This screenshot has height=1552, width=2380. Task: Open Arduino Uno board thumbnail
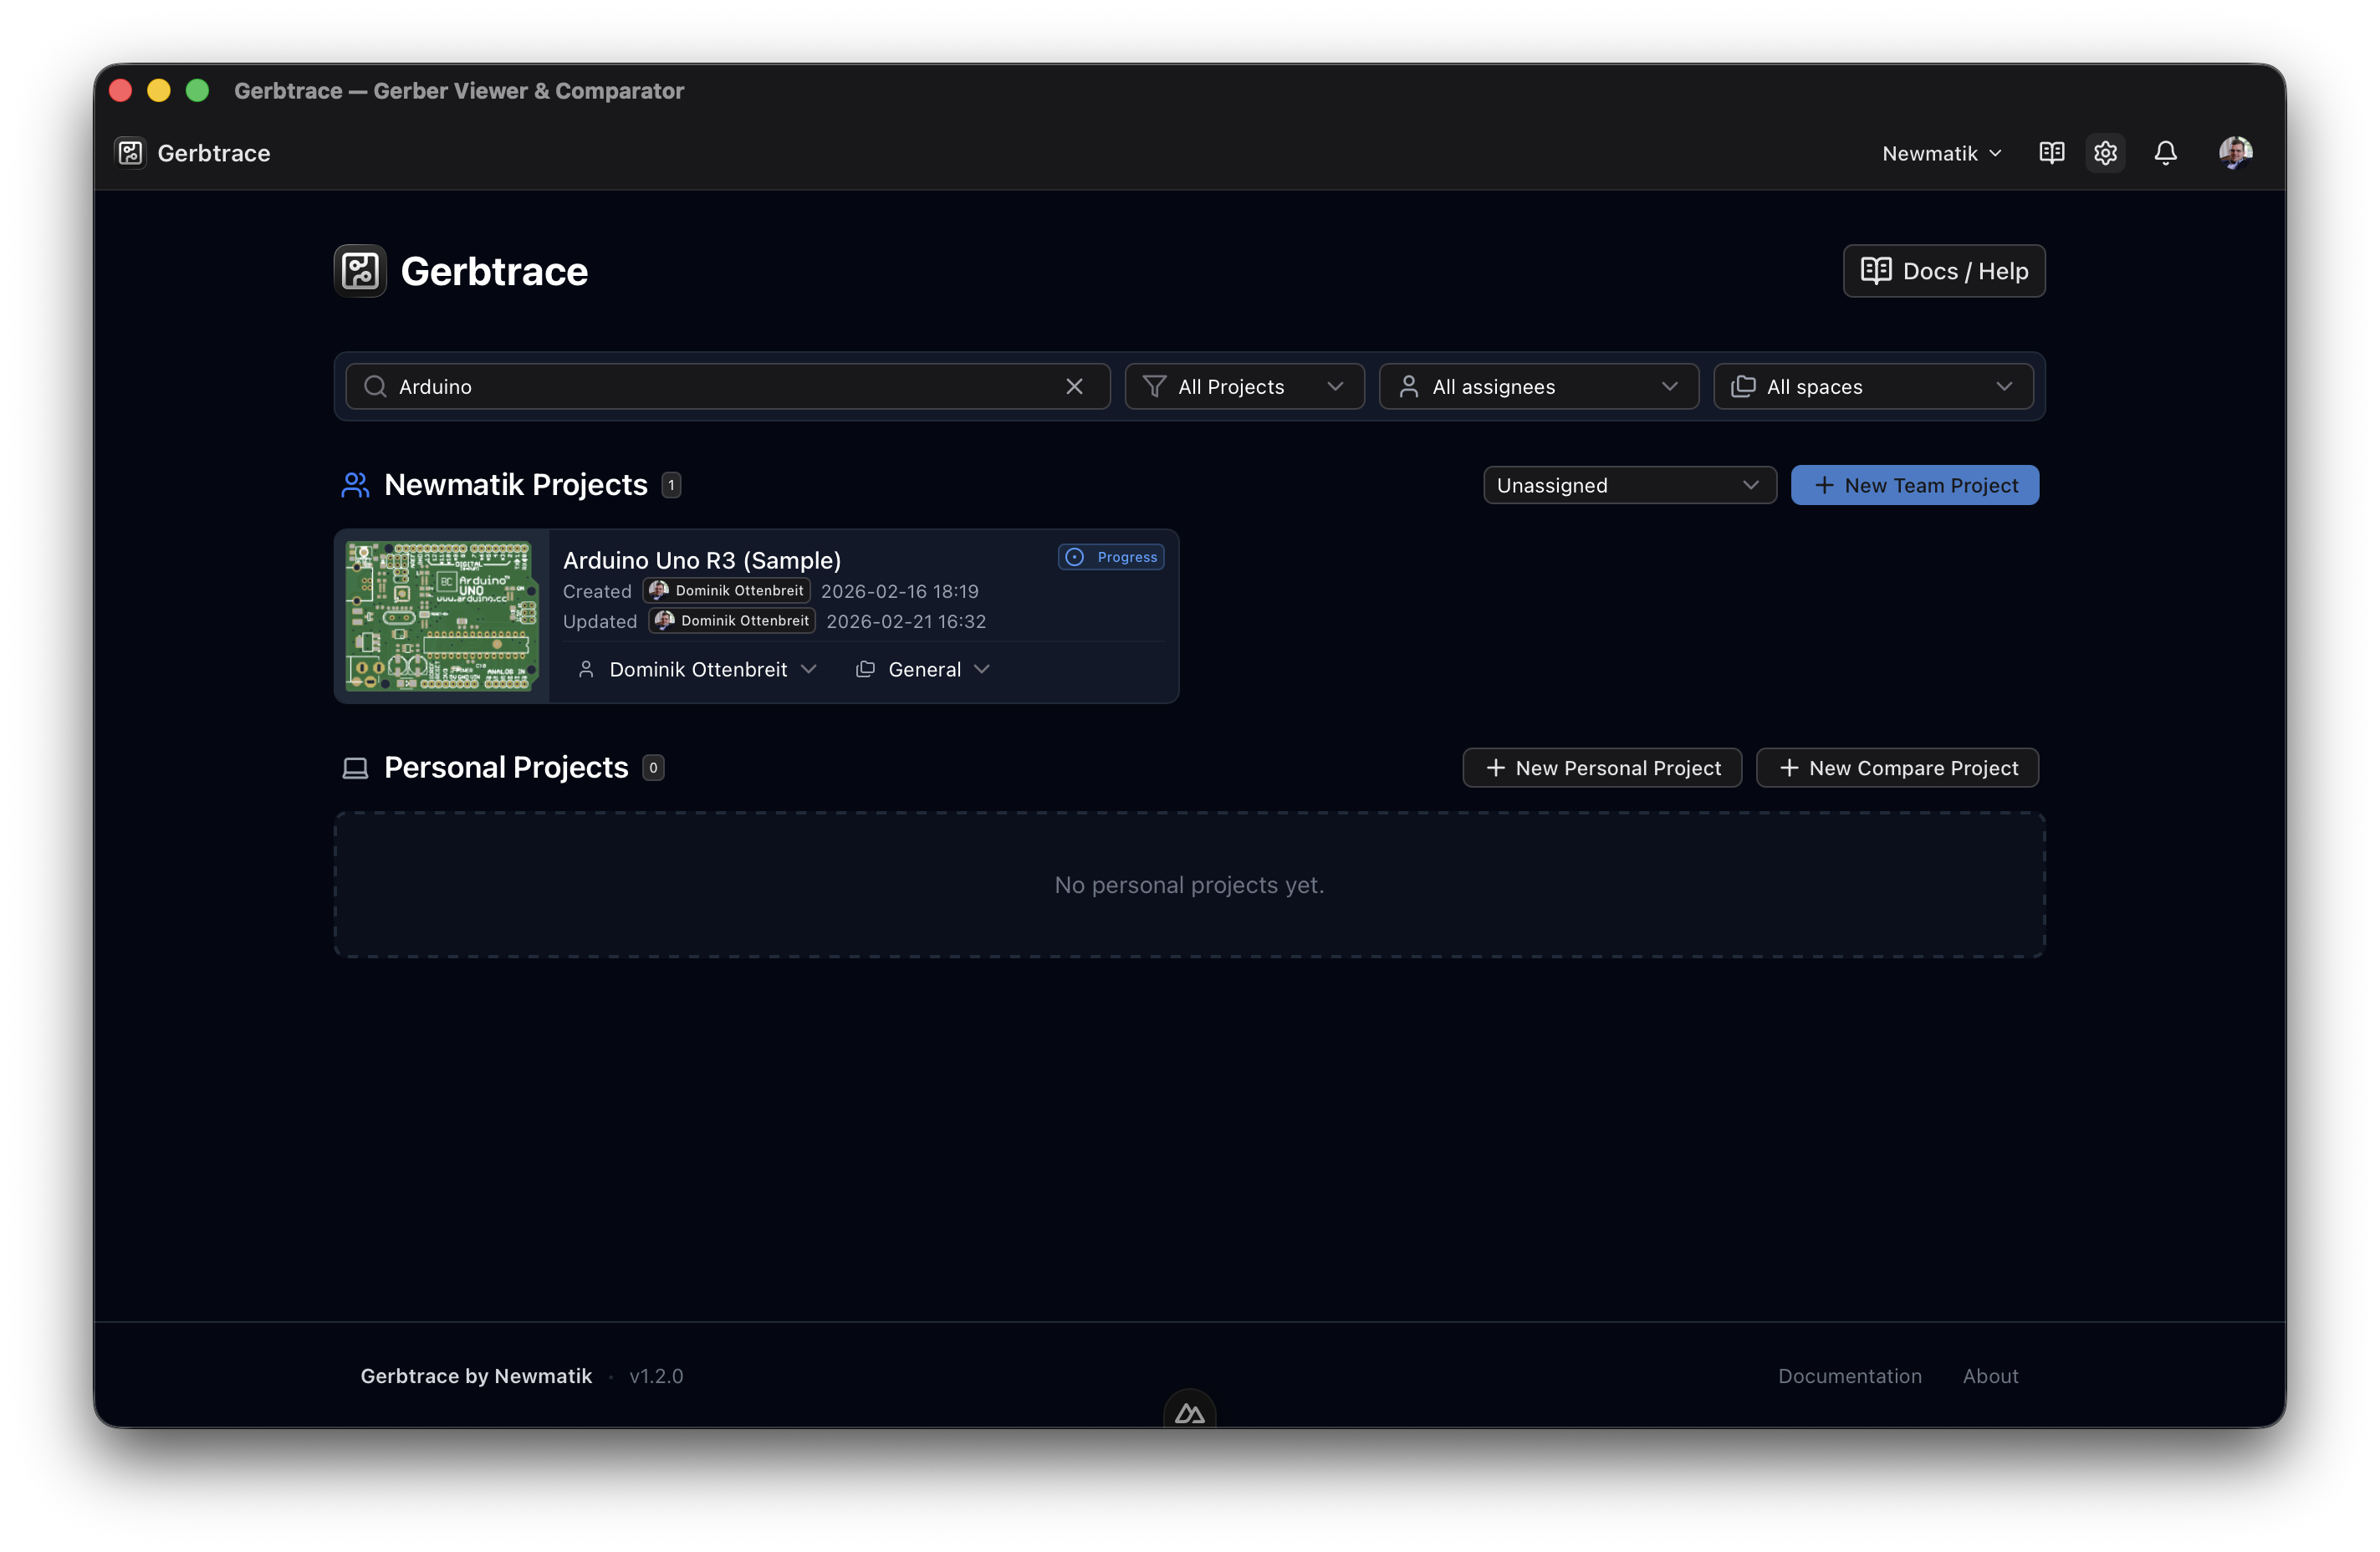pyautogui.click(x=442, y=616)
